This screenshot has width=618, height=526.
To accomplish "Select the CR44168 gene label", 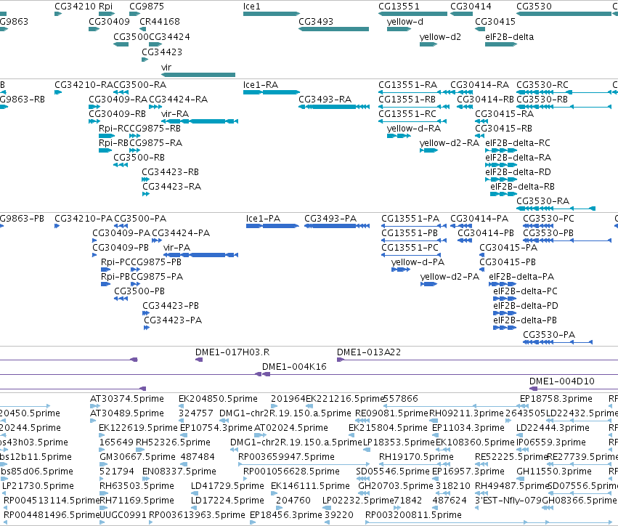I will [x=160, y=22].
